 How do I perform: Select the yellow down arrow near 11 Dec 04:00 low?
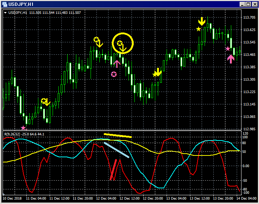[47, 102]
